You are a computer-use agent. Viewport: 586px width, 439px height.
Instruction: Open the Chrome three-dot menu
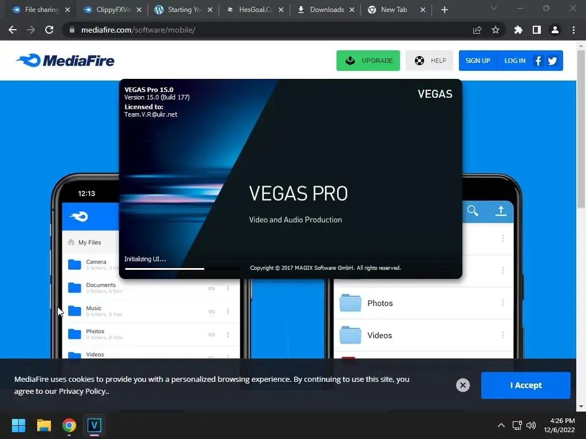pos(573,30)
